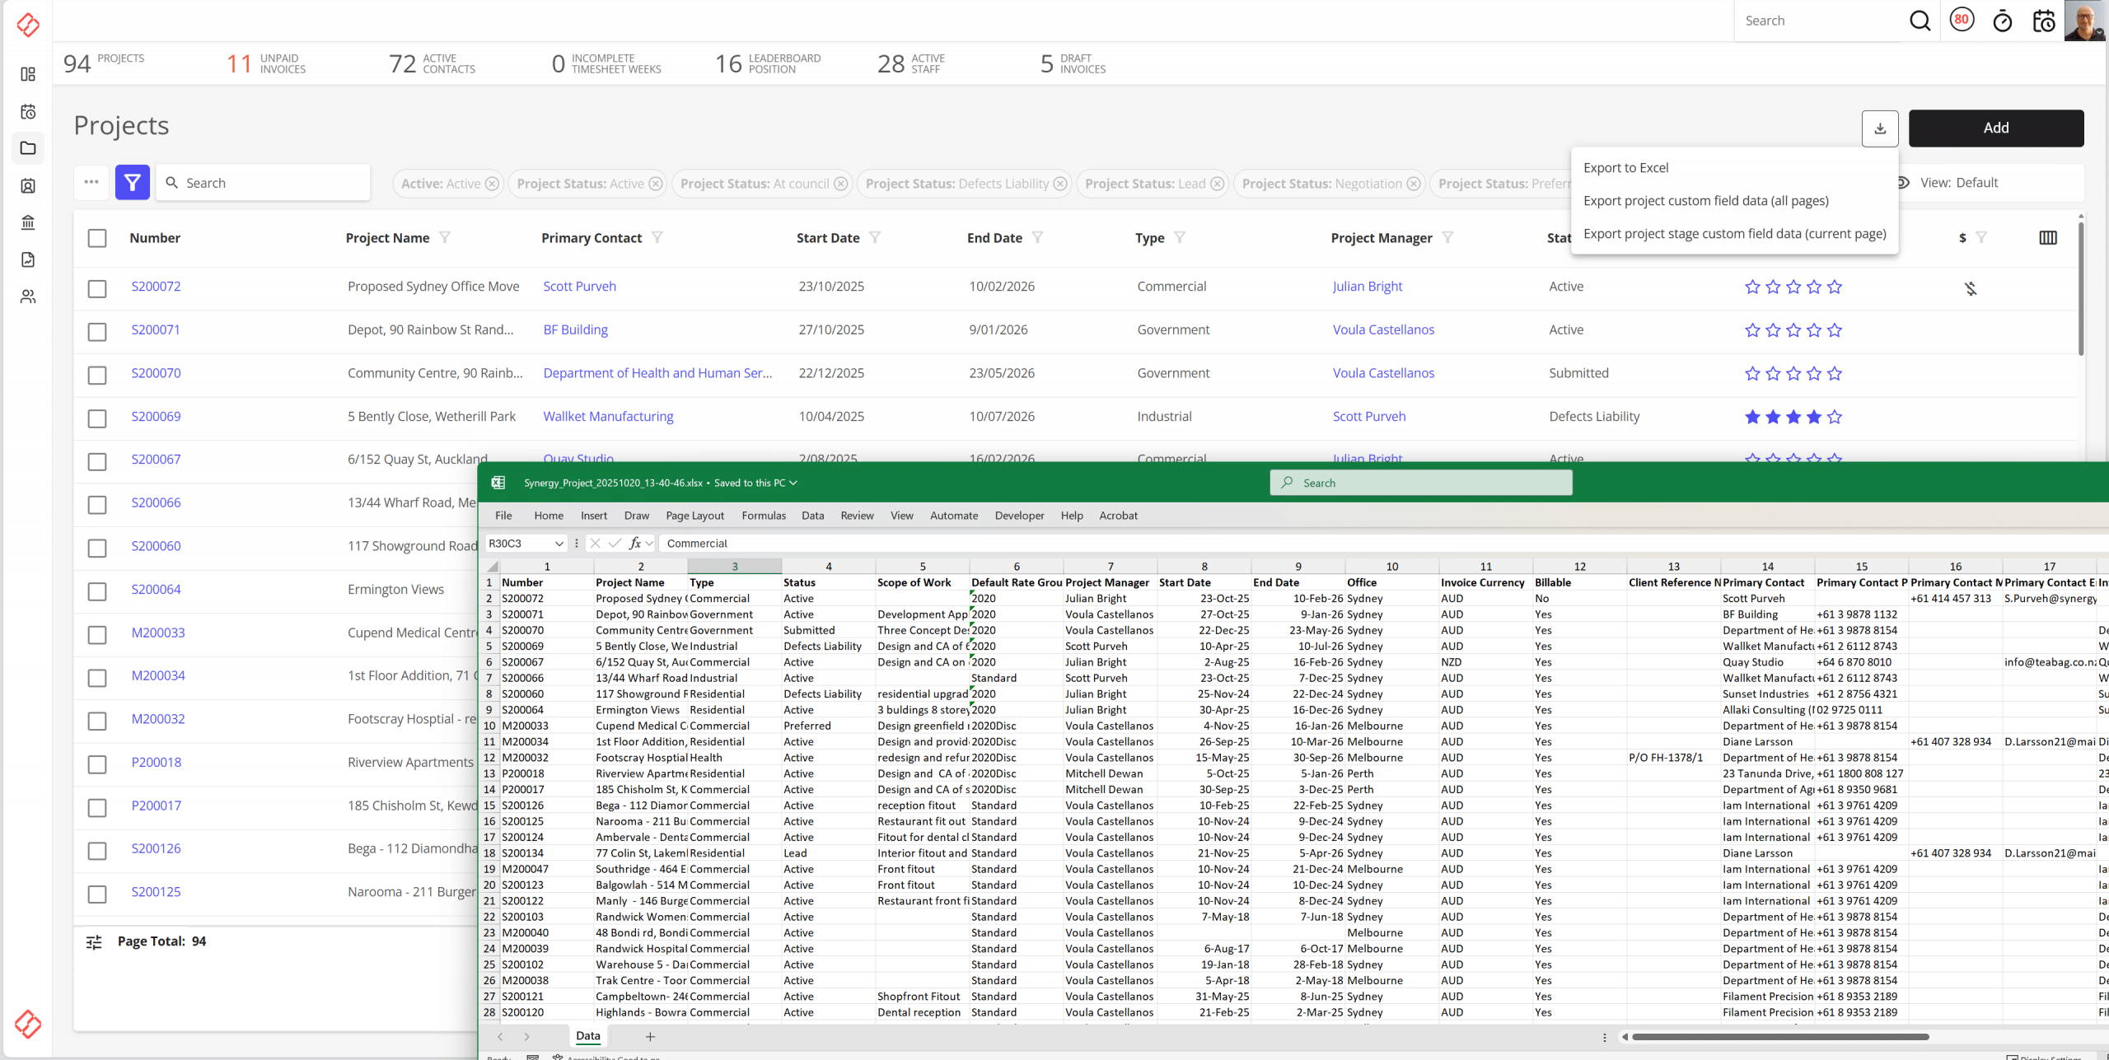Click the three-dots more options button
Viewport: 2109px width, 1060px height.
tap(91, 182)
